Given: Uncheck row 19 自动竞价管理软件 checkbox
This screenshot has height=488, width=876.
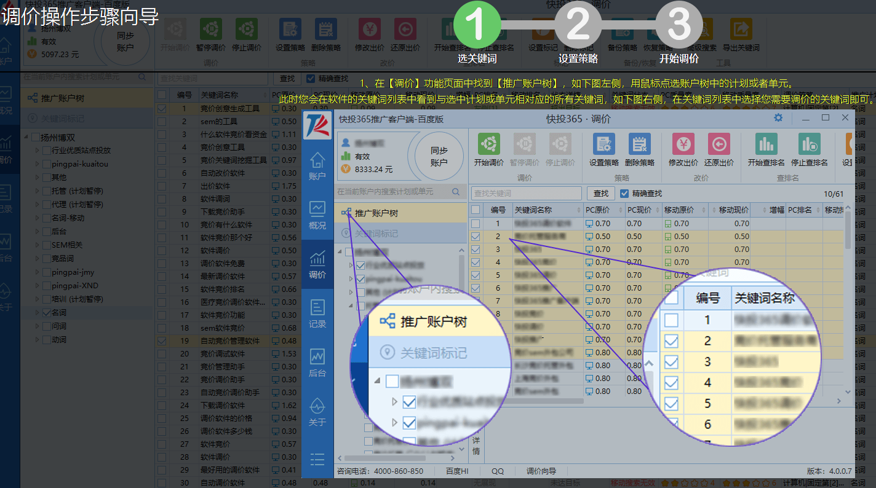Looking at the screenshot, I should [162, 340].
